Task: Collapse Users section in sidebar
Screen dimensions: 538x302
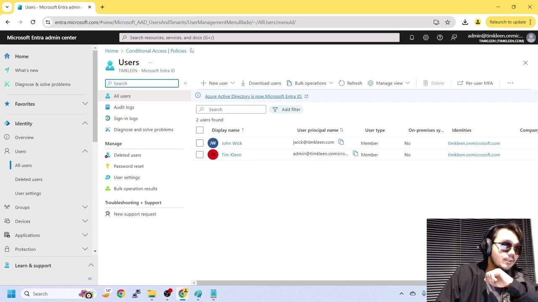Action: pos(85,151)
